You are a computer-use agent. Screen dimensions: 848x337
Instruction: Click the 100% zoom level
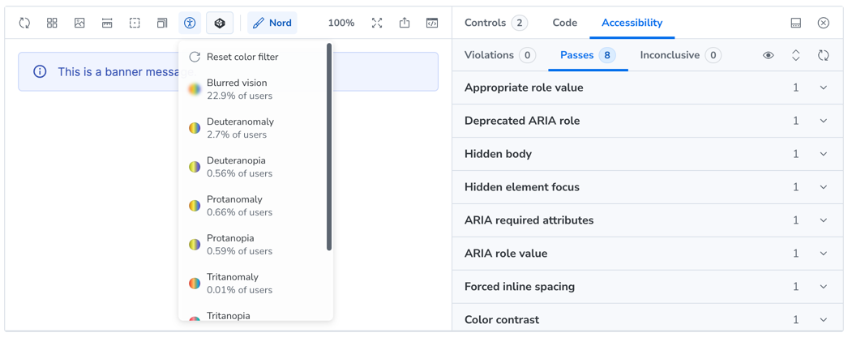tap(341, 23)
